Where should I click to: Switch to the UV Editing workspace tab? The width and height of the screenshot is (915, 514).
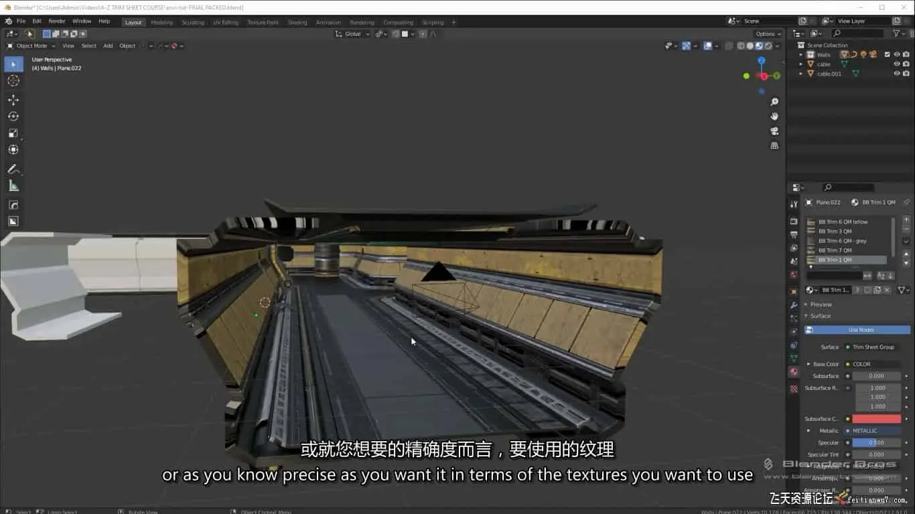[226, 22]
